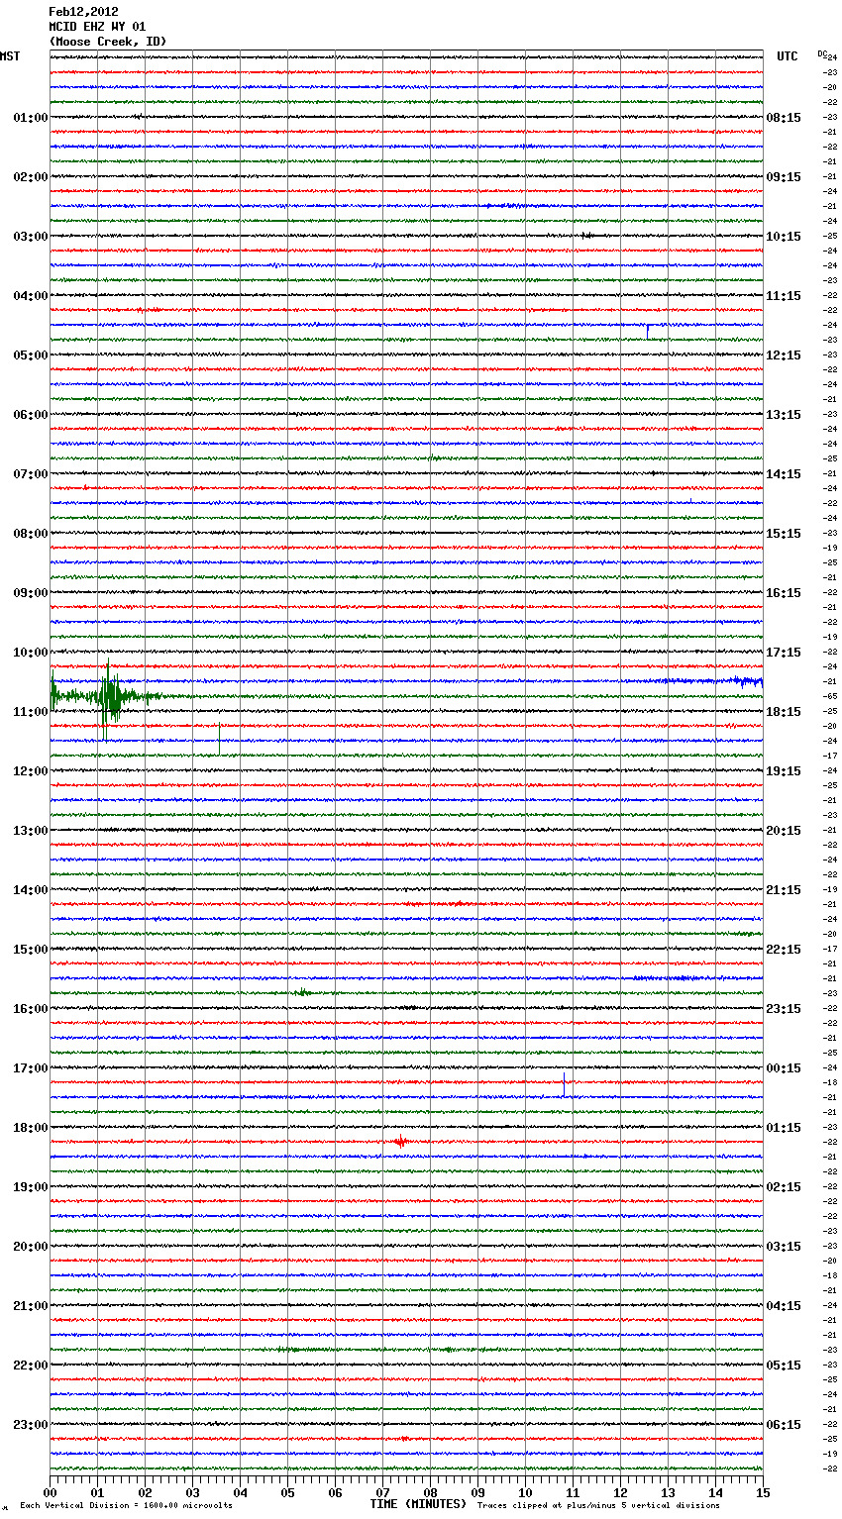The image size is (842, 1519).
Task: Click the 03:00 MST time label
Action: click(31, 237)
